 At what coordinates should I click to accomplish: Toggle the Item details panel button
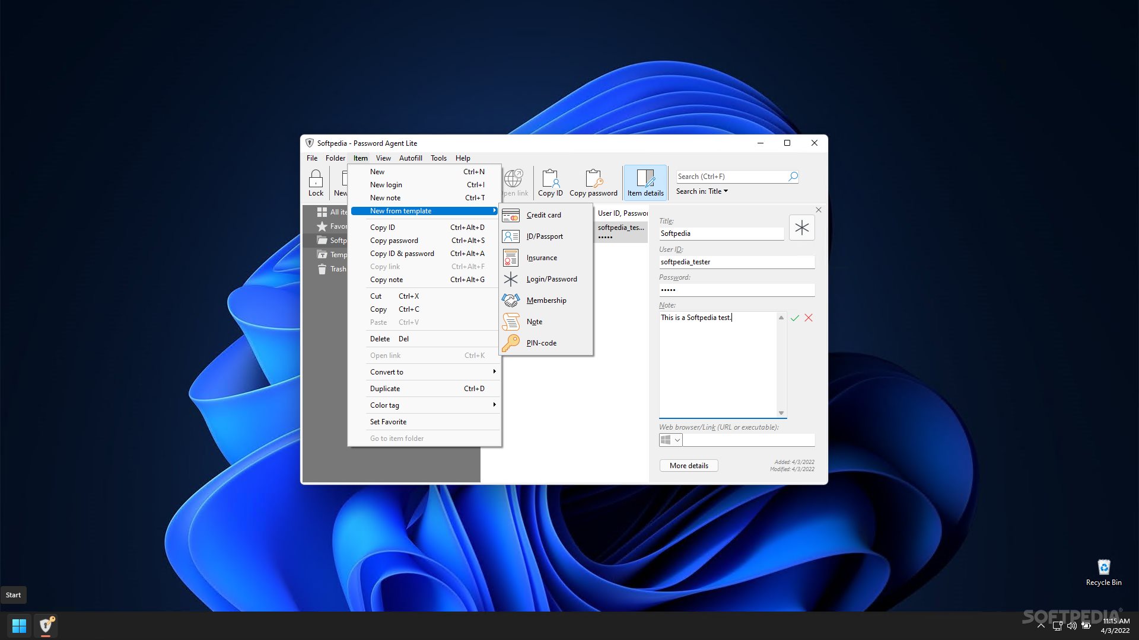click(645, 183)
